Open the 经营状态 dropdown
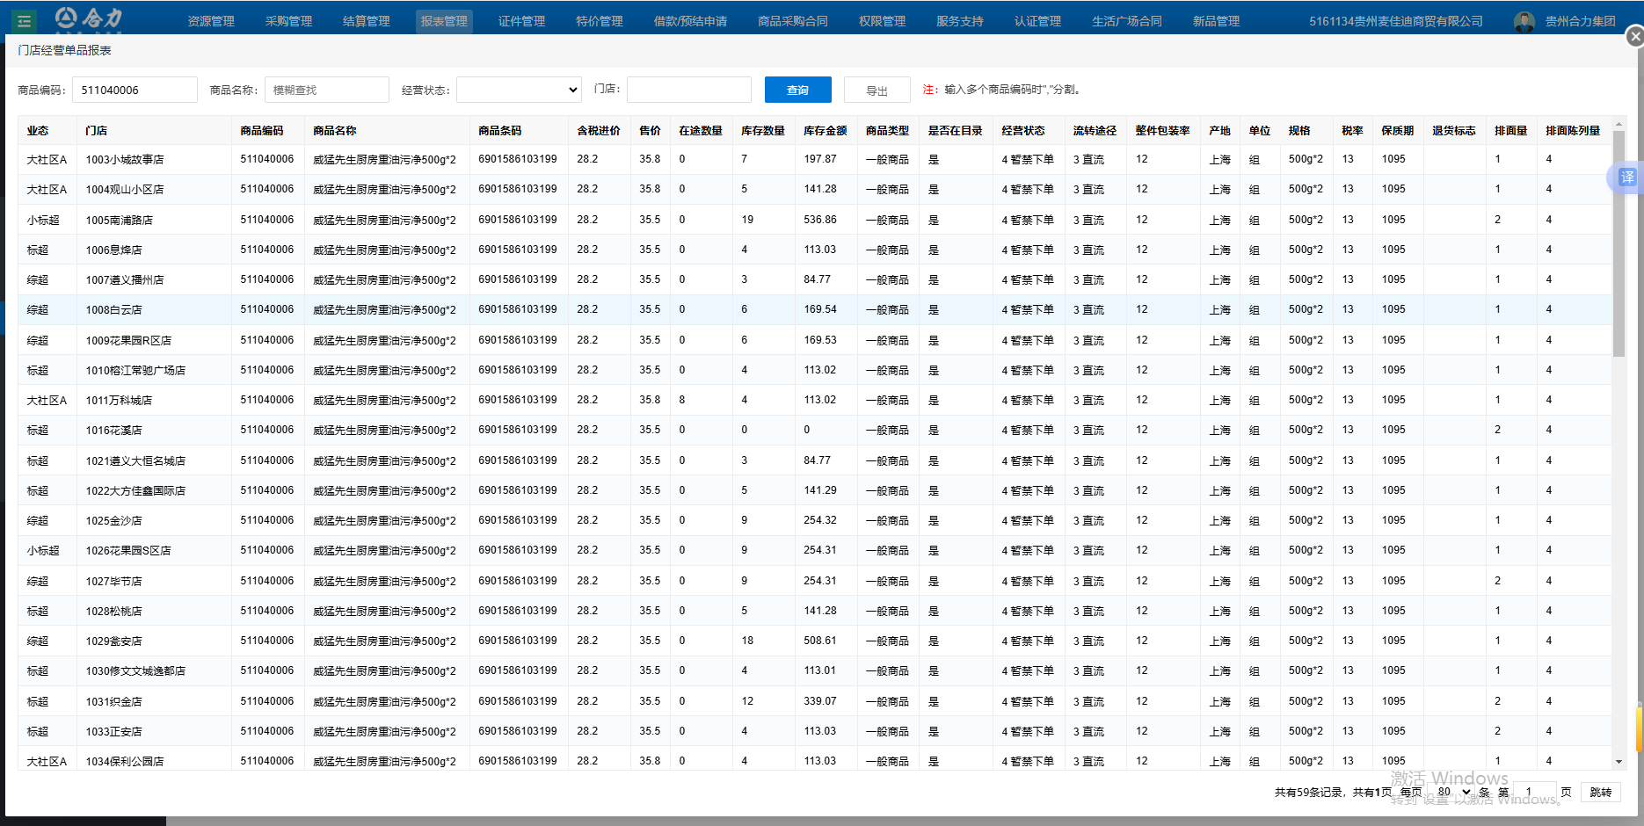1644x826 pixels. tap(519, 90)
